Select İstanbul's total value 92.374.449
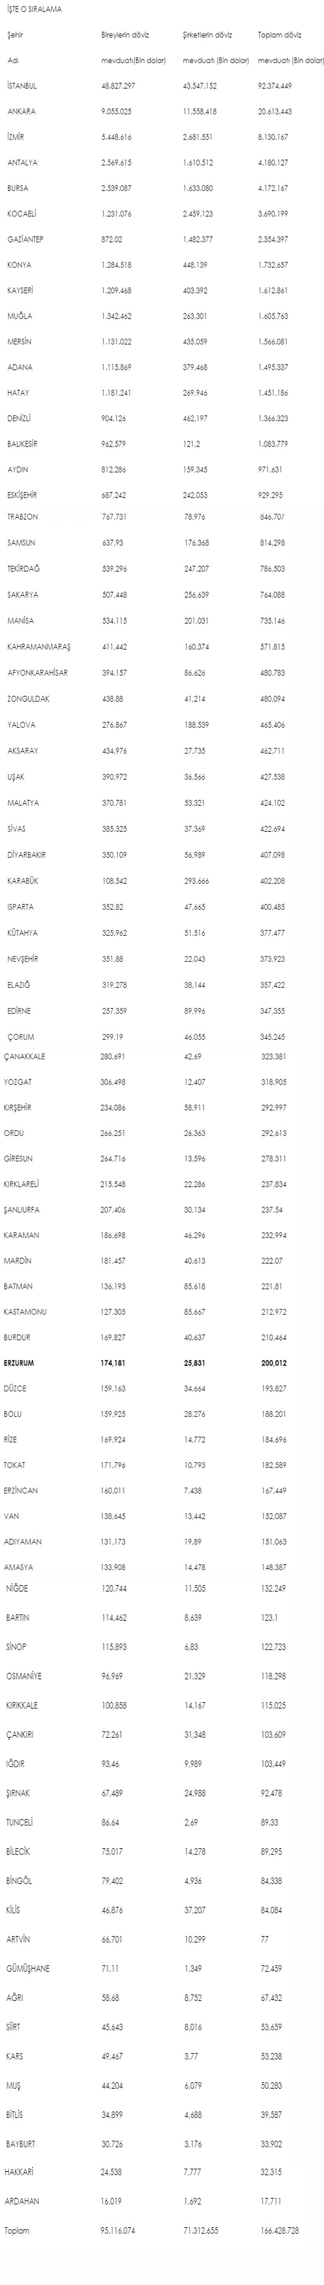The height and width of the screenshot is (2285, 324). [275, 86]
